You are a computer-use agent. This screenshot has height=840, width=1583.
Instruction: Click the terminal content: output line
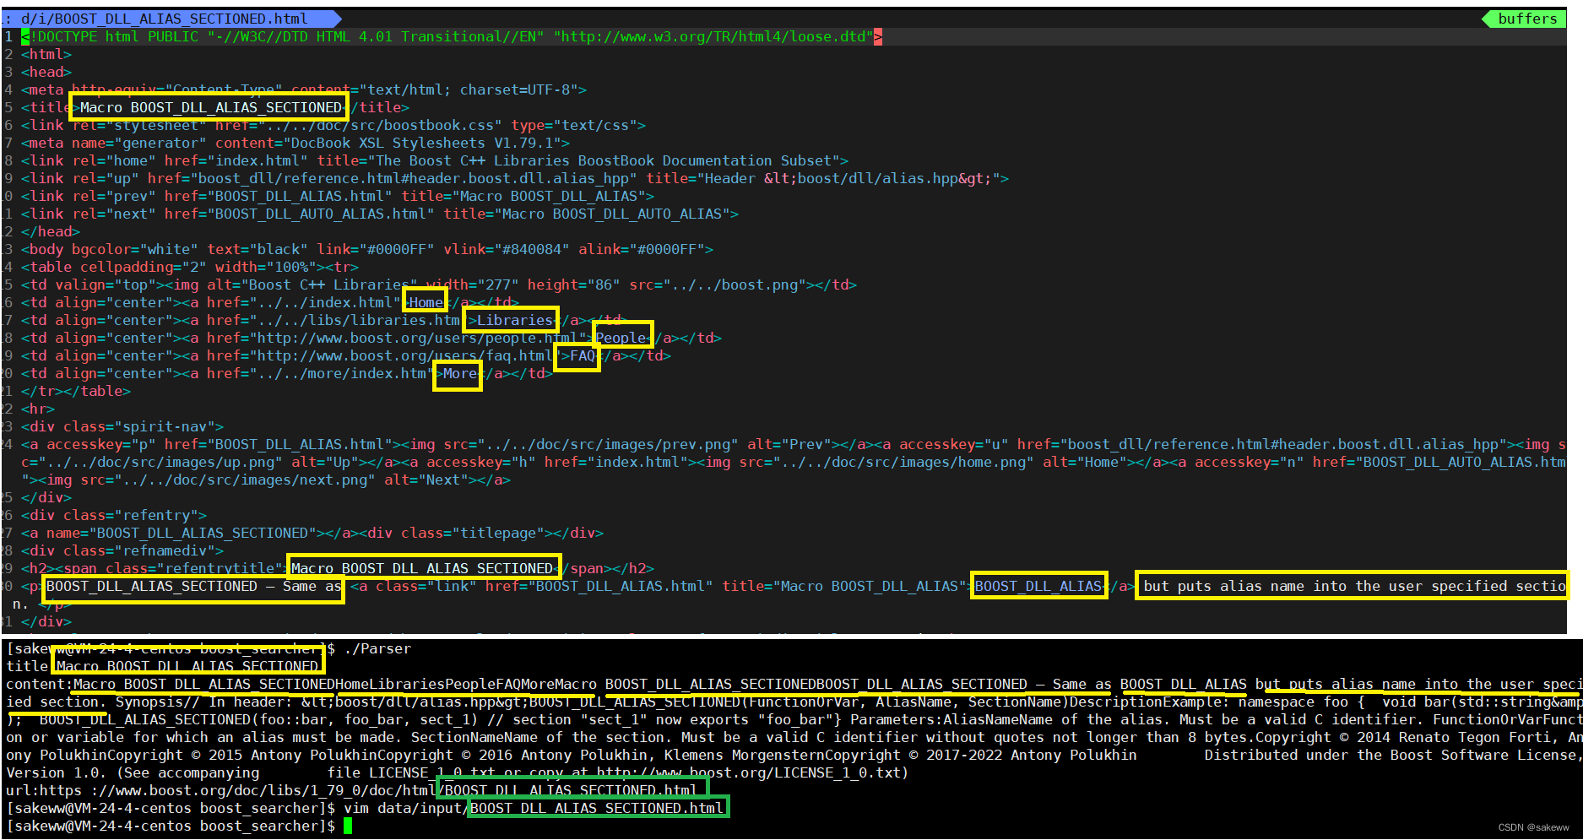point(794,684)
